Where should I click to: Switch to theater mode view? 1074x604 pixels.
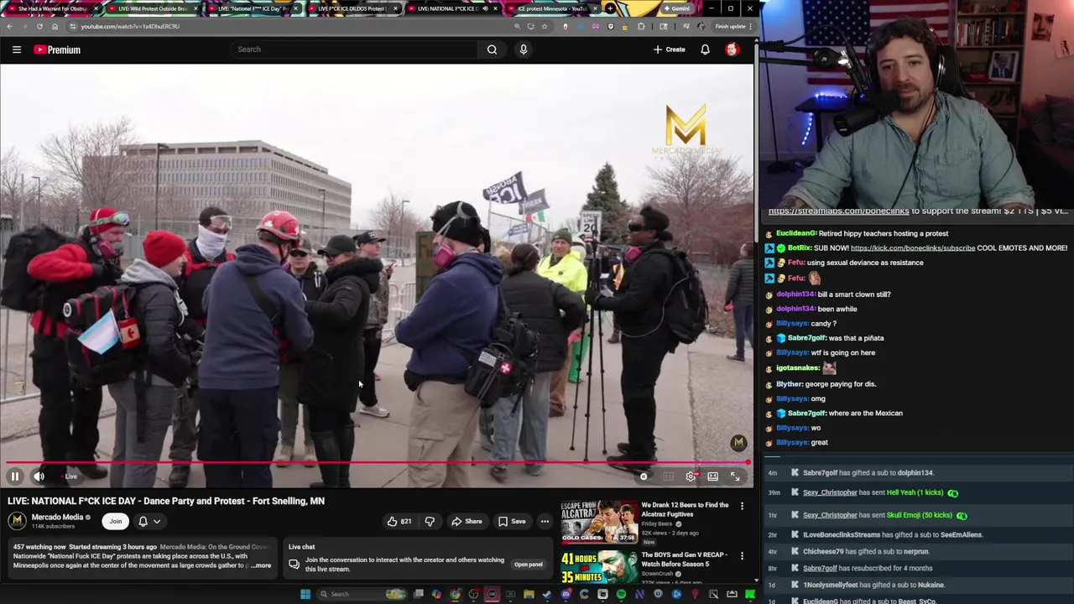coord(712,476)
